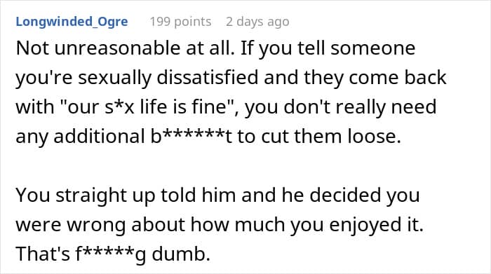Click the line starting "You straight up told him"
This screenshot has height=274, width=491.
tap(217, 196)
